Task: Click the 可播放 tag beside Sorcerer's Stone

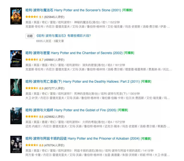Action: tap(127, 10)
